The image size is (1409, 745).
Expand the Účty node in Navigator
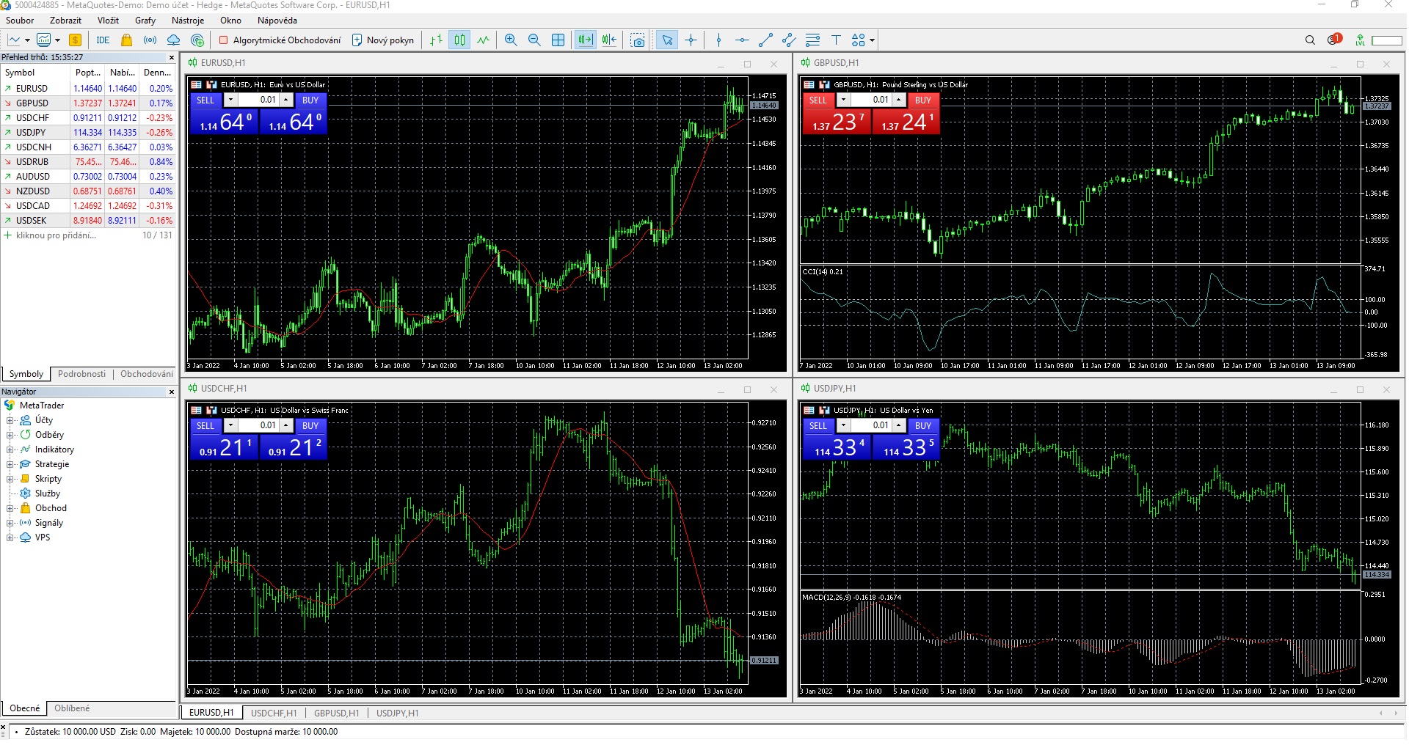pos(10,420)
